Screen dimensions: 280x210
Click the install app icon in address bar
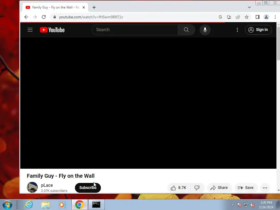pos(229,17)
